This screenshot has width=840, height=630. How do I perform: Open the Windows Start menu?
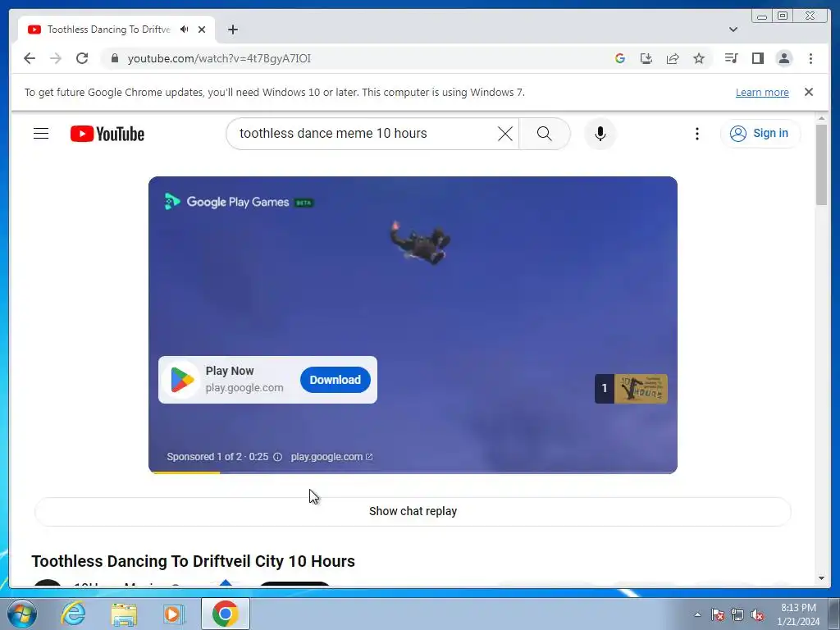[x=22, y=614]
